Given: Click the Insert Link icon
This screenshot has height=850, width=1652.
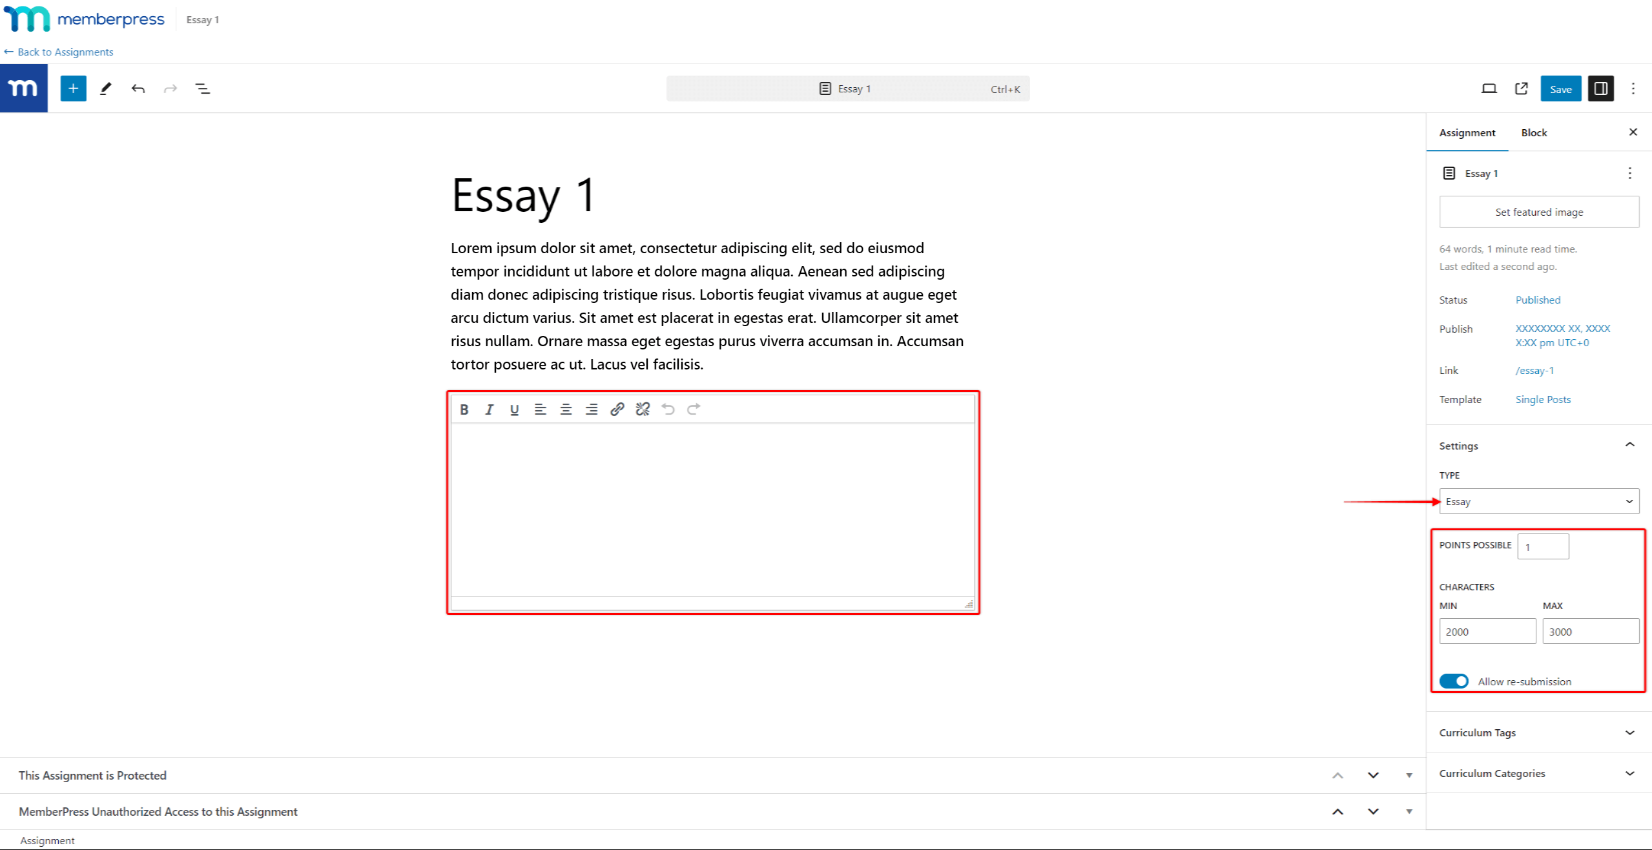Looking at the screenshot, I should coord(617,409).
